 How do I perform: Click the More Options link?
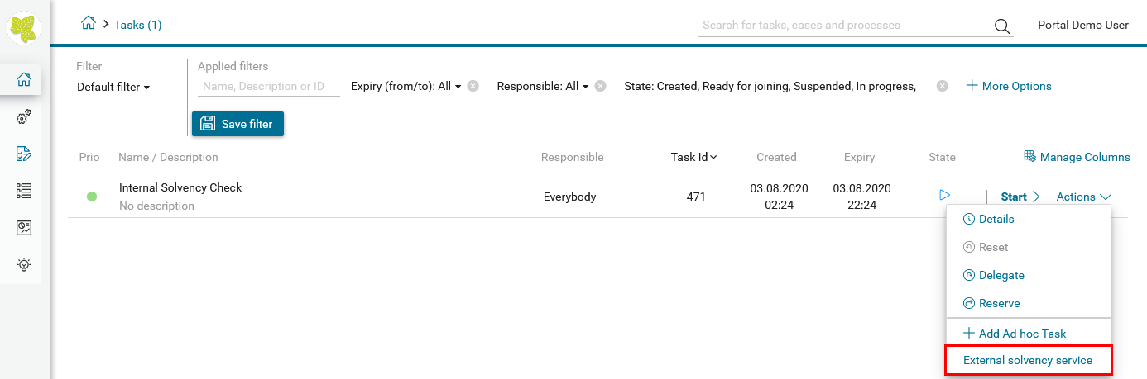click(1009, 86)
